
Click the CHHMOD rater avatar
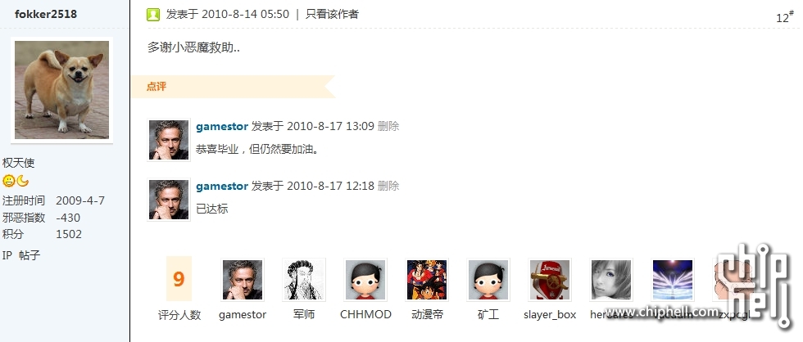point(365,280)
